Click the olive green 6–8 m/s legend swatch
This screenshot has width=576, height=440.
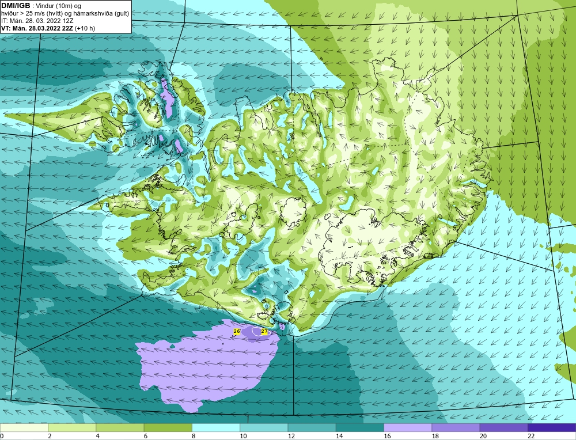click(x=168, y=427)
